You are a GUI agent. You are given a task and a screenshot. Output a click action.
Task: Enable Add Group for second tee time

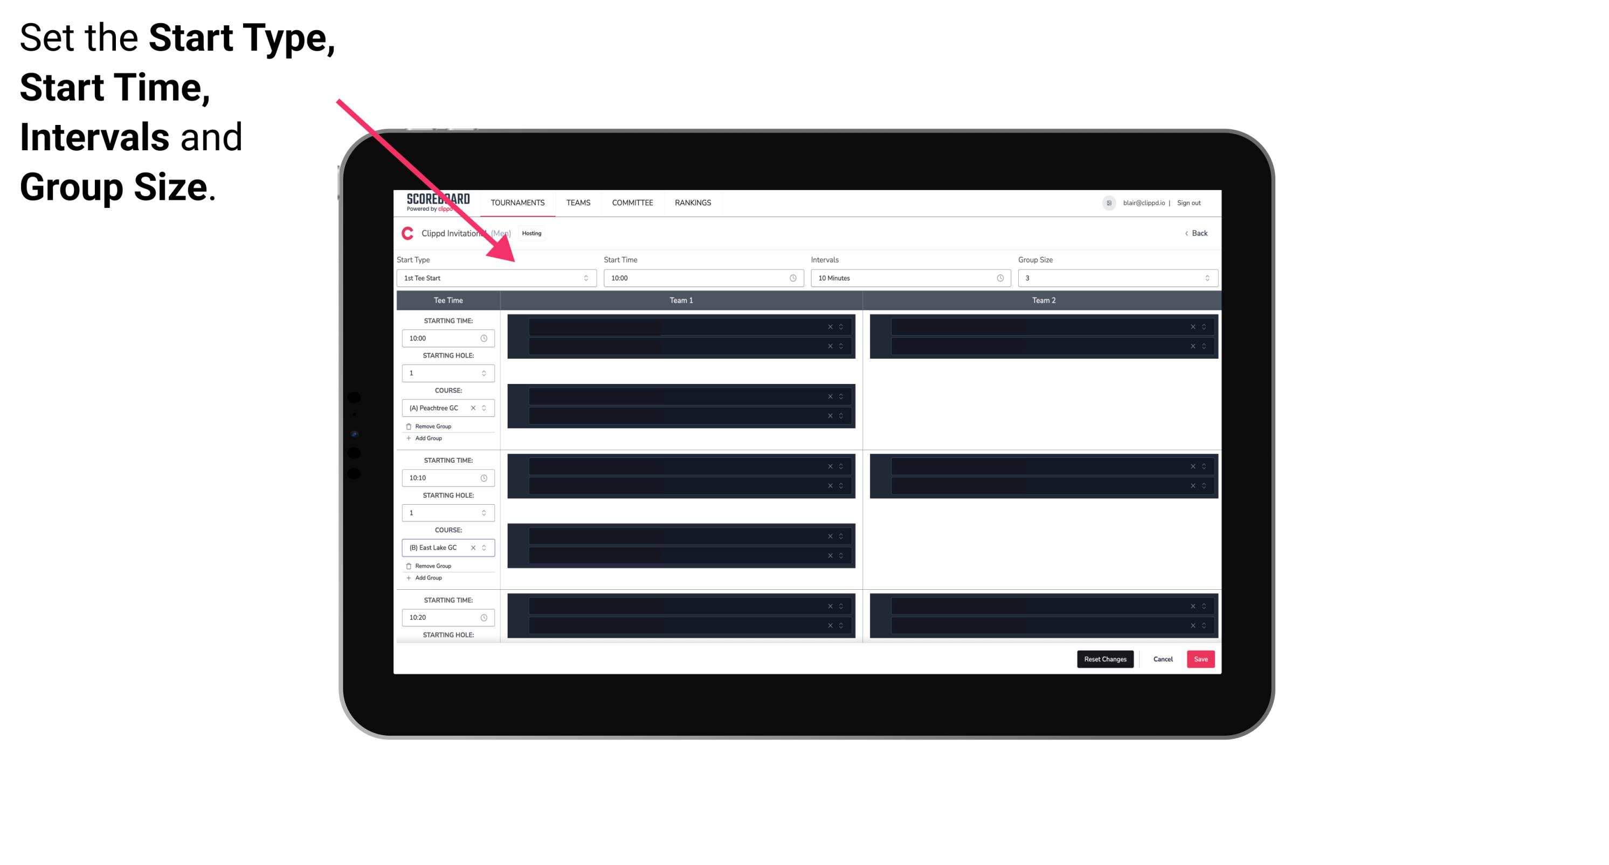tap(426, 576)
